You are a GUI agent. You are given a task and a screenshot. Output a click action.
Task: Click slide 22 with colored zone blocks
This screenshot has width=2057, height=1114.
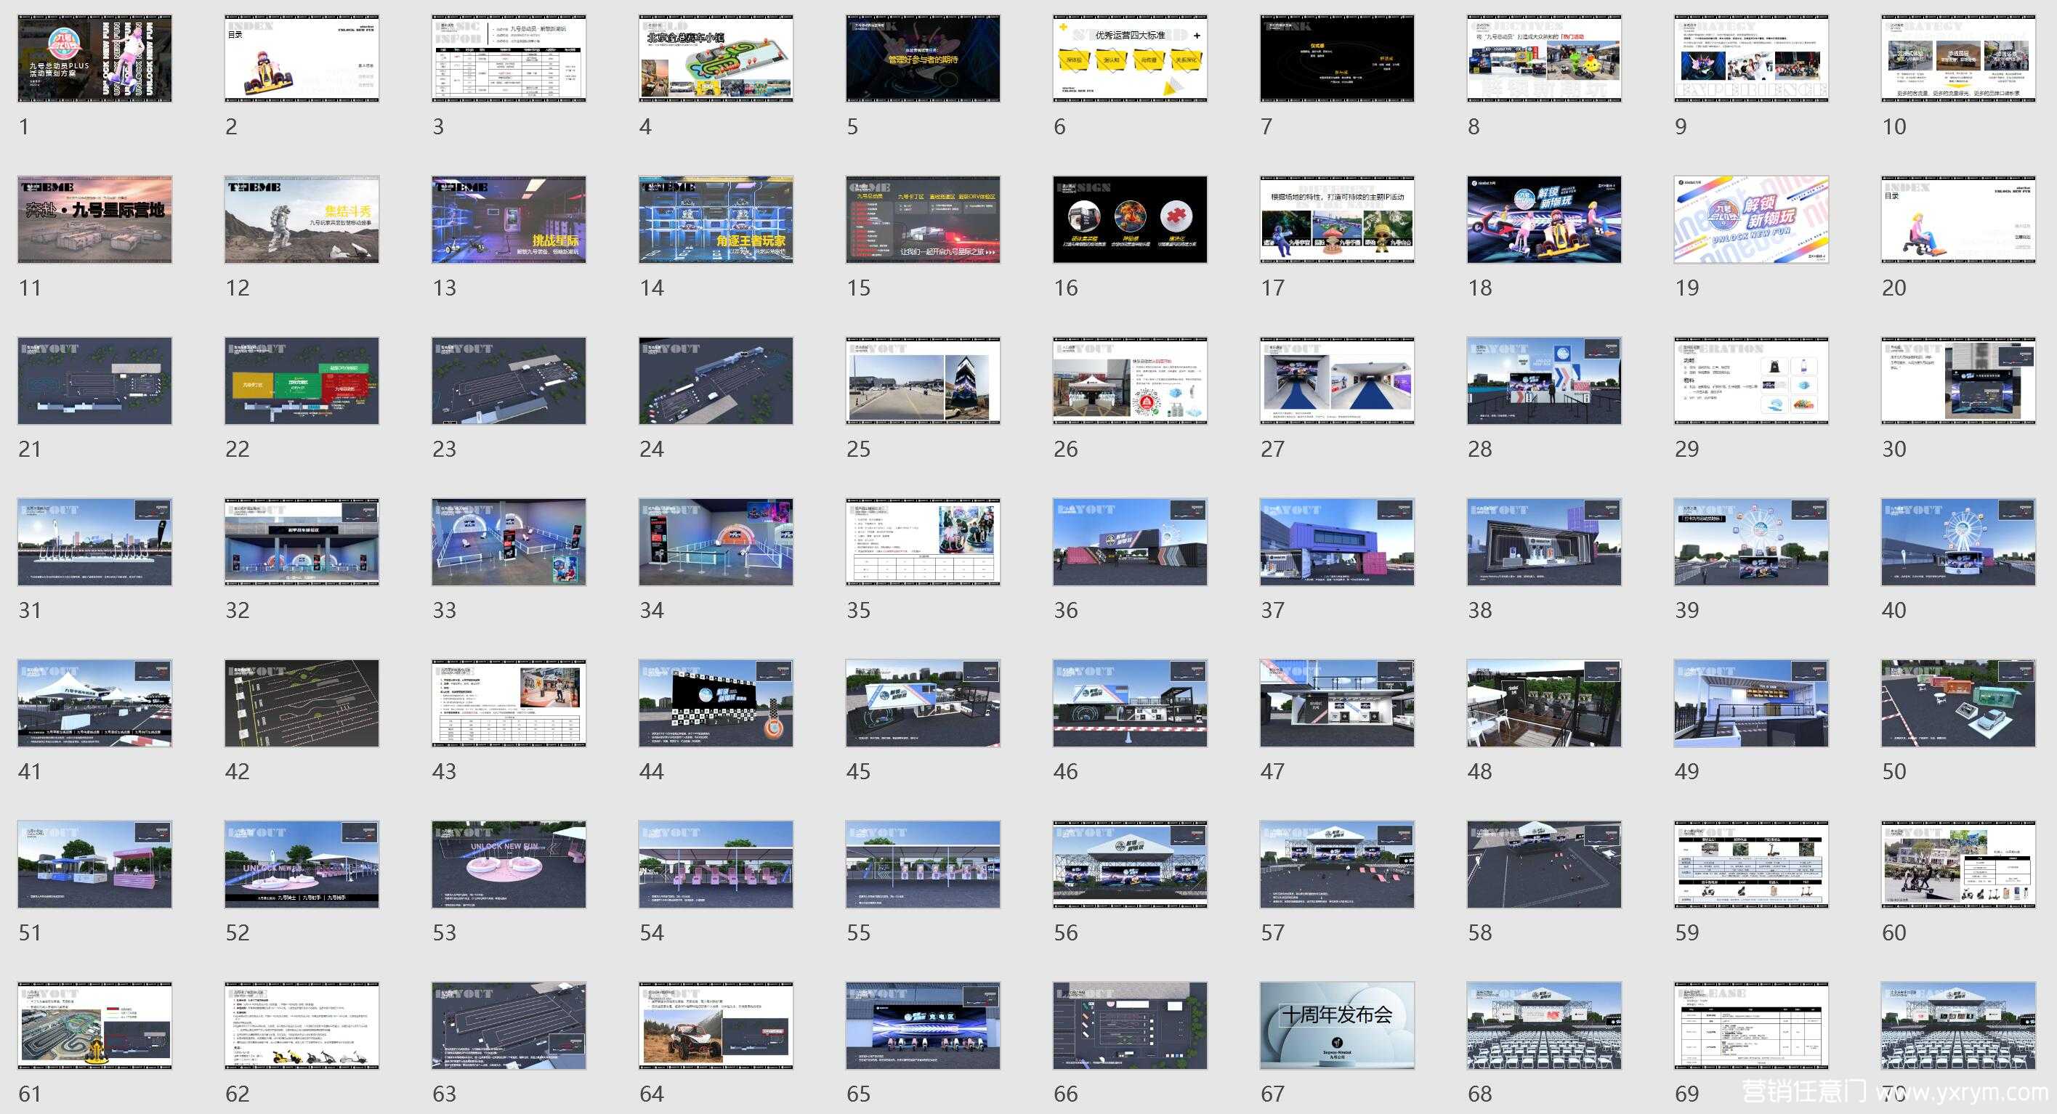coord(301,381)
